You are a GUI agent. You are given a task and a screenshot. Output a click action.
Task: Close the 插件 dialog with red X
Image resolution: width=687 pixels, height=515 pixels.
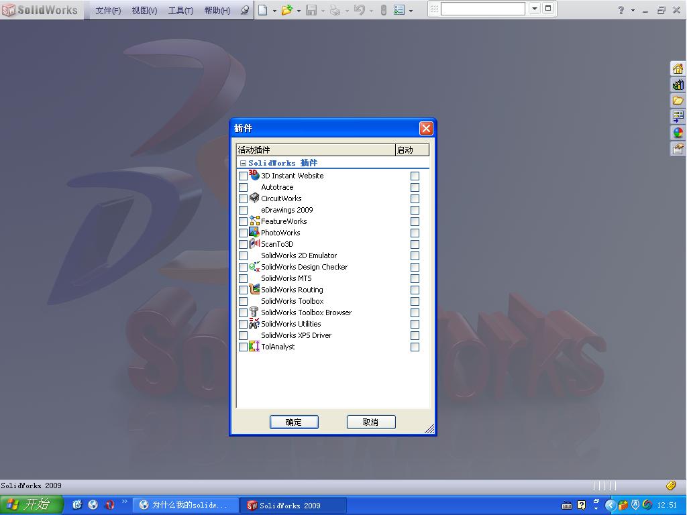tap(426, 128)
